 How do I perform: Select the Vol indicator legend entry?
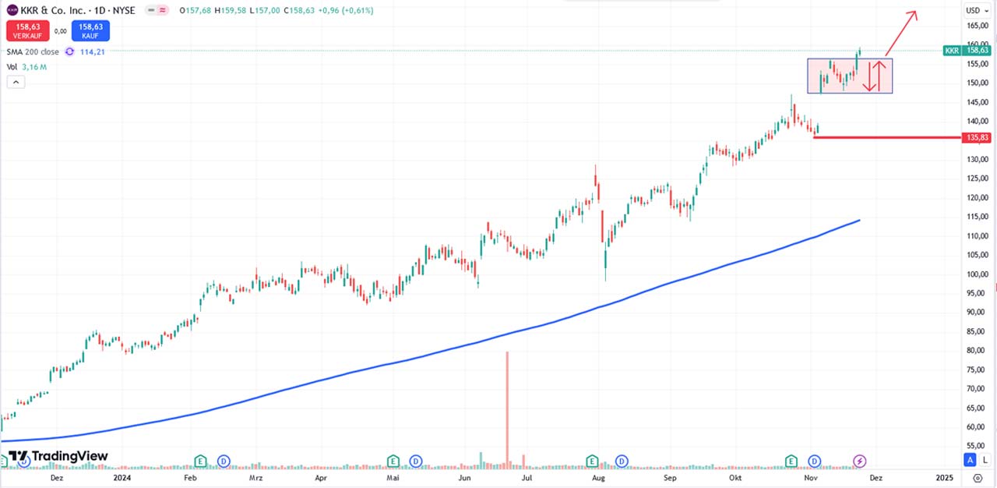coord(12,67)
